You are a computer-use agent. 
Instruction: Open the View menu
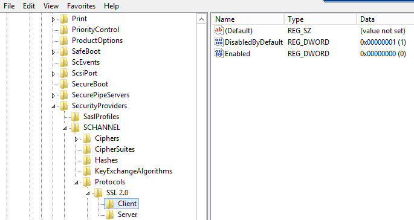51,6
